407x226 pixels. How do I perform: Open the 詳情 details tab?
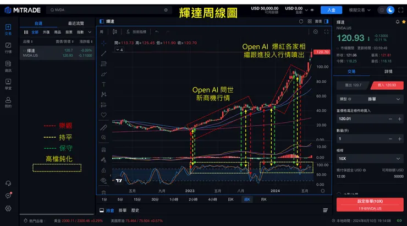[388, 72]
